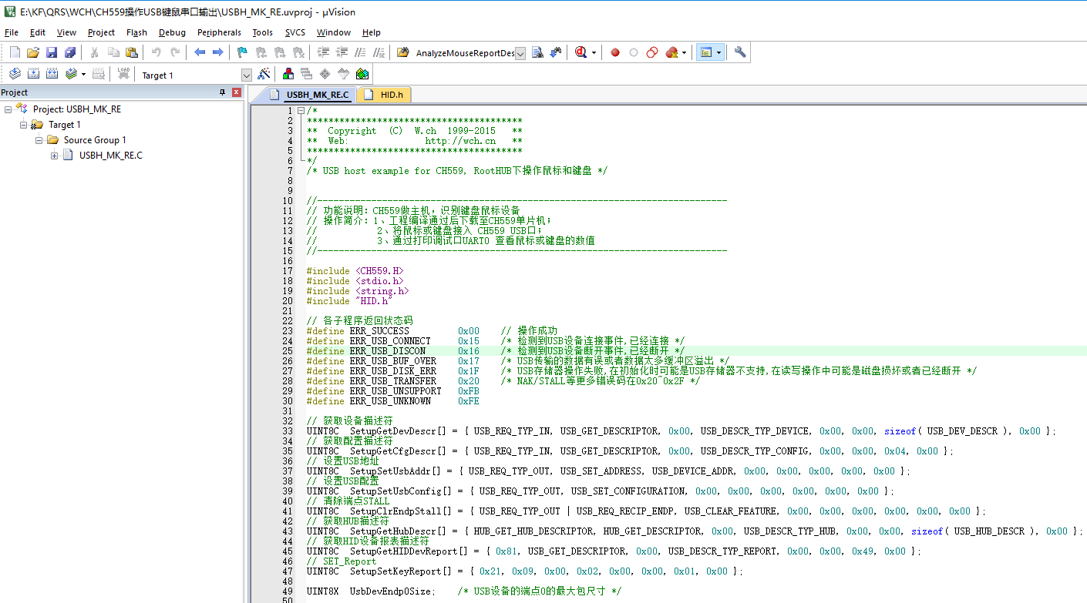Redo the last undone edit
The height and width of the screenshot is (603, 1087).
tap(175, 52)
